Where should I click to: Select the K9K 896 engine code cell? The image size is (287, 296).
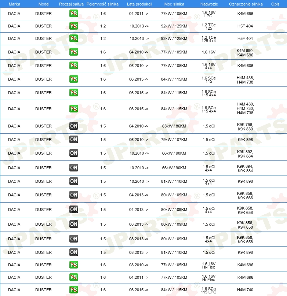[x=245, y=140]
